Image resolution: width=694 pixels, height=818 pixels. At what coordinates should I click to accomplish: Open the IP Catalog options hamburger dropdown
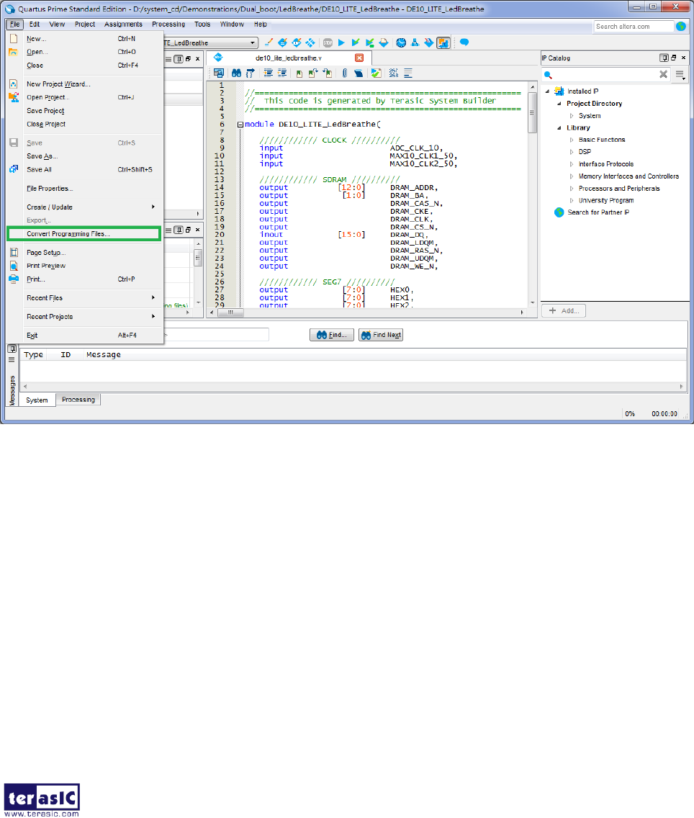coord(680,75)
